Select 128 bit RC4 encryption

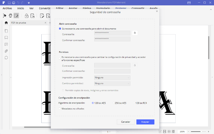[x=134, y=103]
